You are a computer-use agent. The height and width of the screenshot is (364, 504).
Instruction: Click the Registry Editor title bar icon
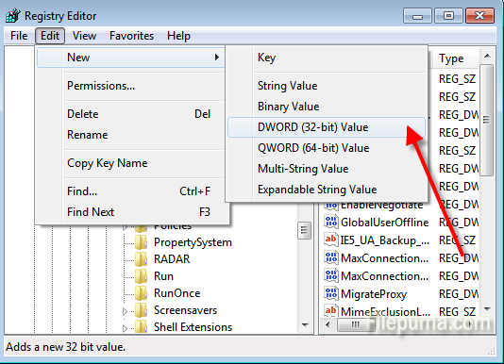pos(13,15)
